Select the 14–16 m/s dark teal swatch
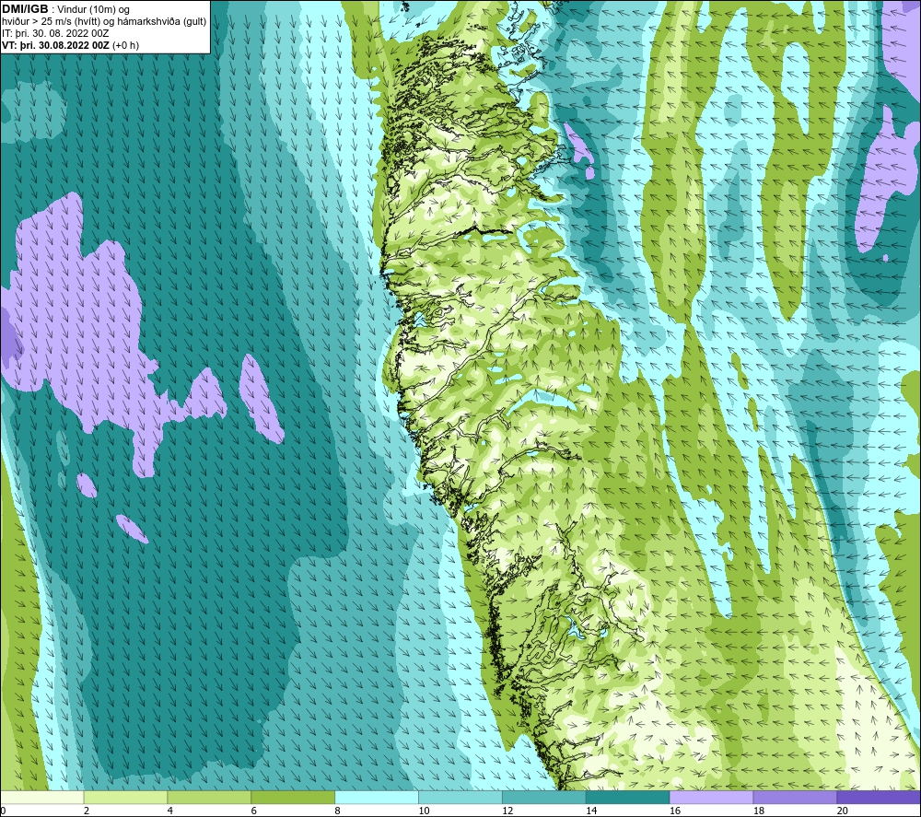921x817 pixels. pyautogui.click(x=628, y=797)
